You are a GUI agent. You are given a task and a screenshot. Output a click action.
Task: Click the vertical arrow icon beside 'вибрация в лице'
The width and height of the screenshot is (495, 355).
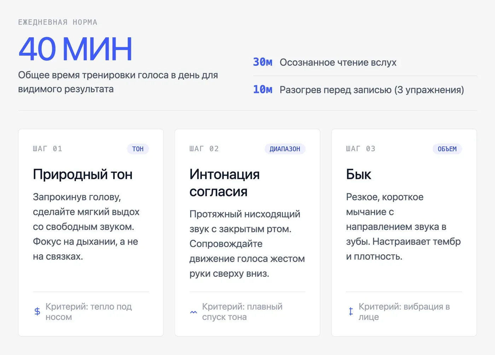coord(350,312)
